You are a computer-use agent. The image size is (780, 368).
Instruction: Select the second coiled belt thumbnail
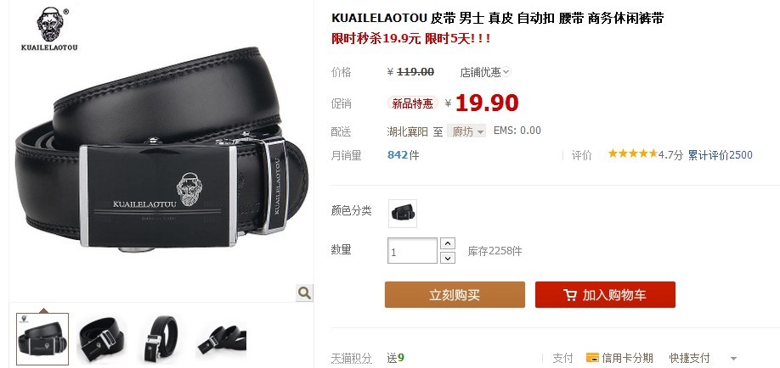click(x=101, y=339)
